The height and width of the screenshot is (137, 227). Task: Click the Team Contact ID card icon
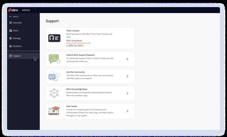54,38
